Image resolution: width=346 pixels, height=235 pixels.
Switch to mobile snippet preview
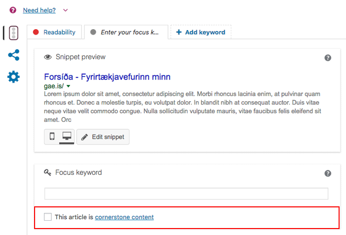click(x=52, y=136)
